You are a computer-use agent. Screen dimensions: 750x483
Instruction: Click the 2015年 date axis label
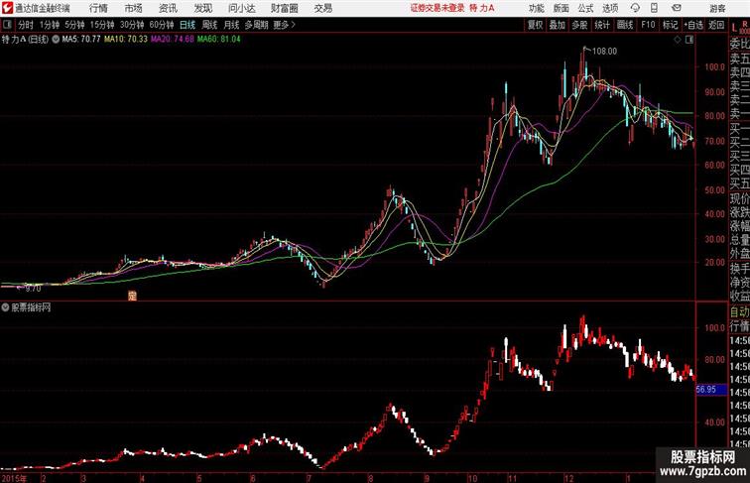(x=14, y=478)
